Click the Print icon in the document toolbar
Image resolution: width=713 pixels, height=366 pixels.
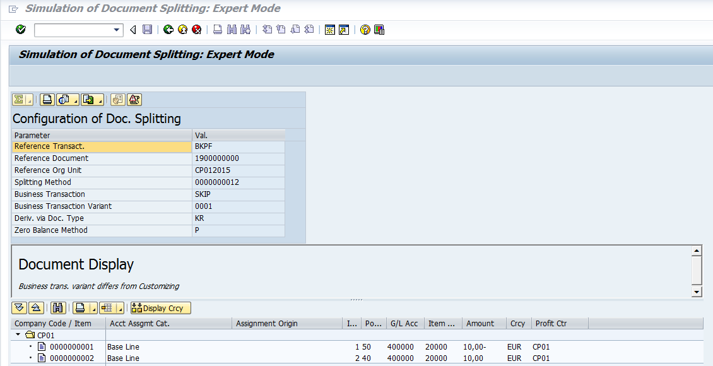[80, 308]
